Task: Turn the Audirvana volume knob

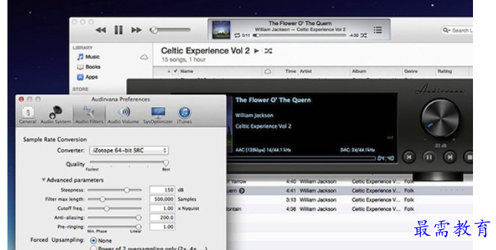Action: point(441,119)
